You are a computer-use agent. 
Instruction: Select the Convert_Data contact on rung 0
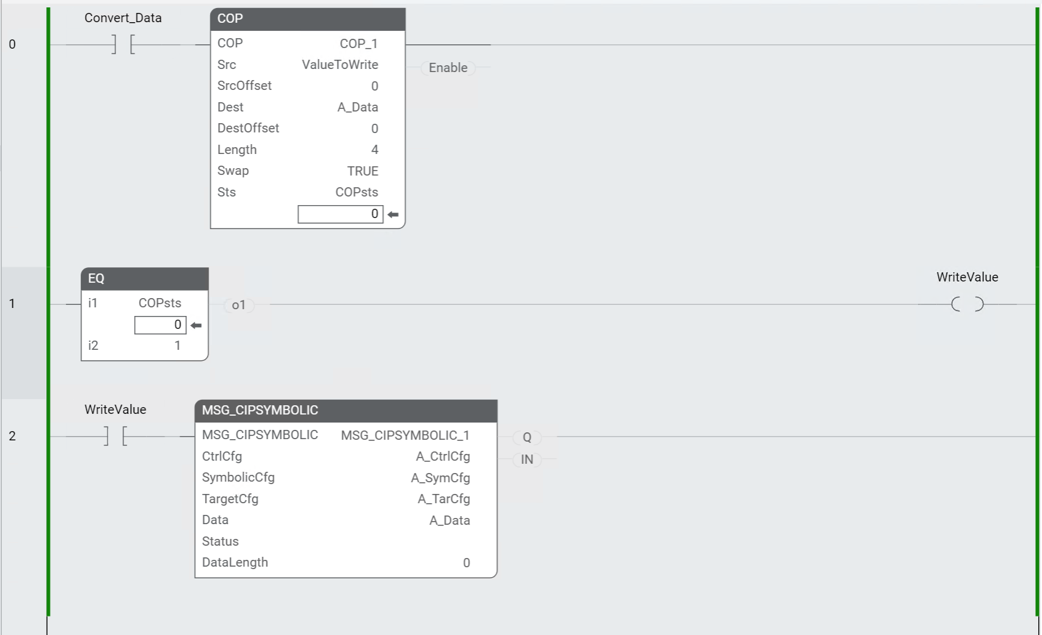pos(122,44)
